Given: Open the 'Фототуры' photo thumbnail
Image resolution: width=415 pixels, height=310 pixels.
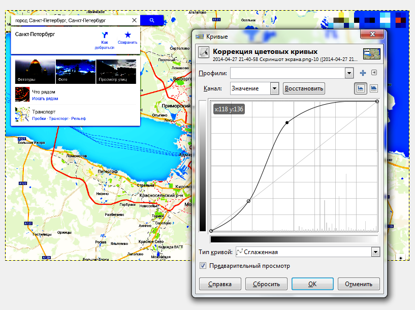Looking at the screenshot, I should (x=35, y=72).
